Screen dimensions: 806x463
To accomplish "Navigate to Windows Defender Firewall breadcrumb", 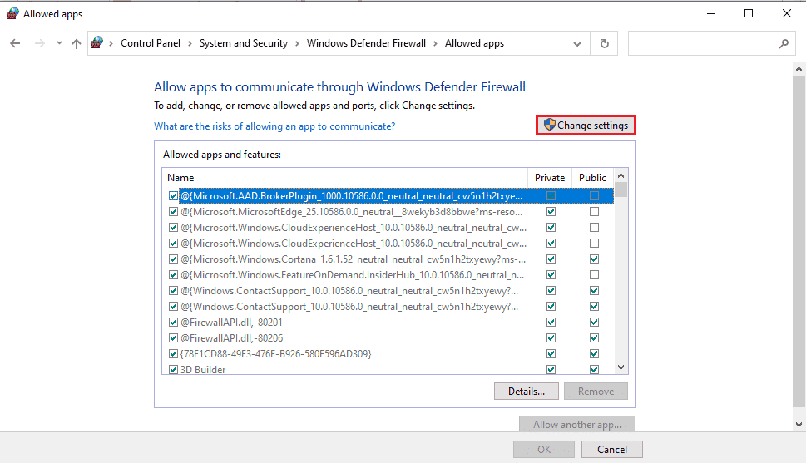I will pos(366,43).
